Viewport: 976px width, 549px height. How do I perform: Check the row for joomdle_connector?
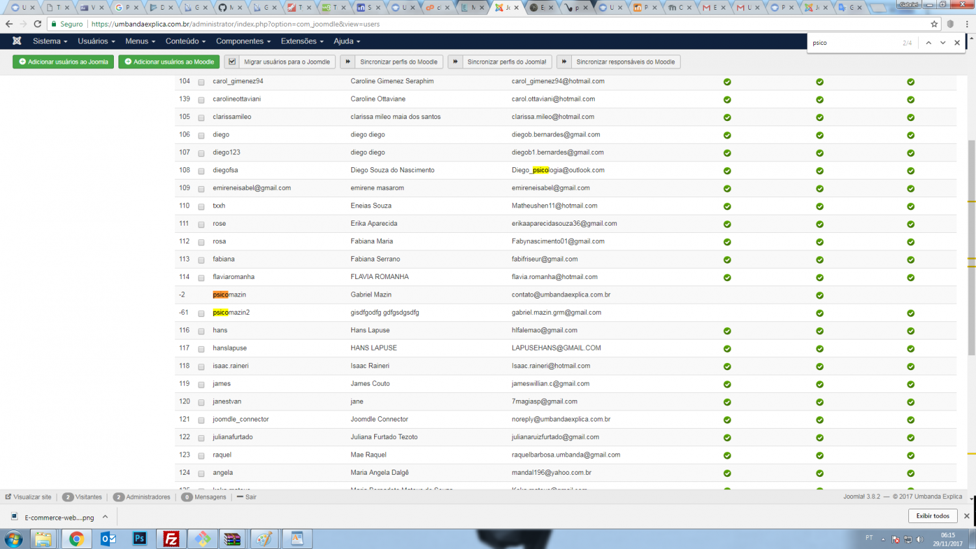tap(201, 420)
